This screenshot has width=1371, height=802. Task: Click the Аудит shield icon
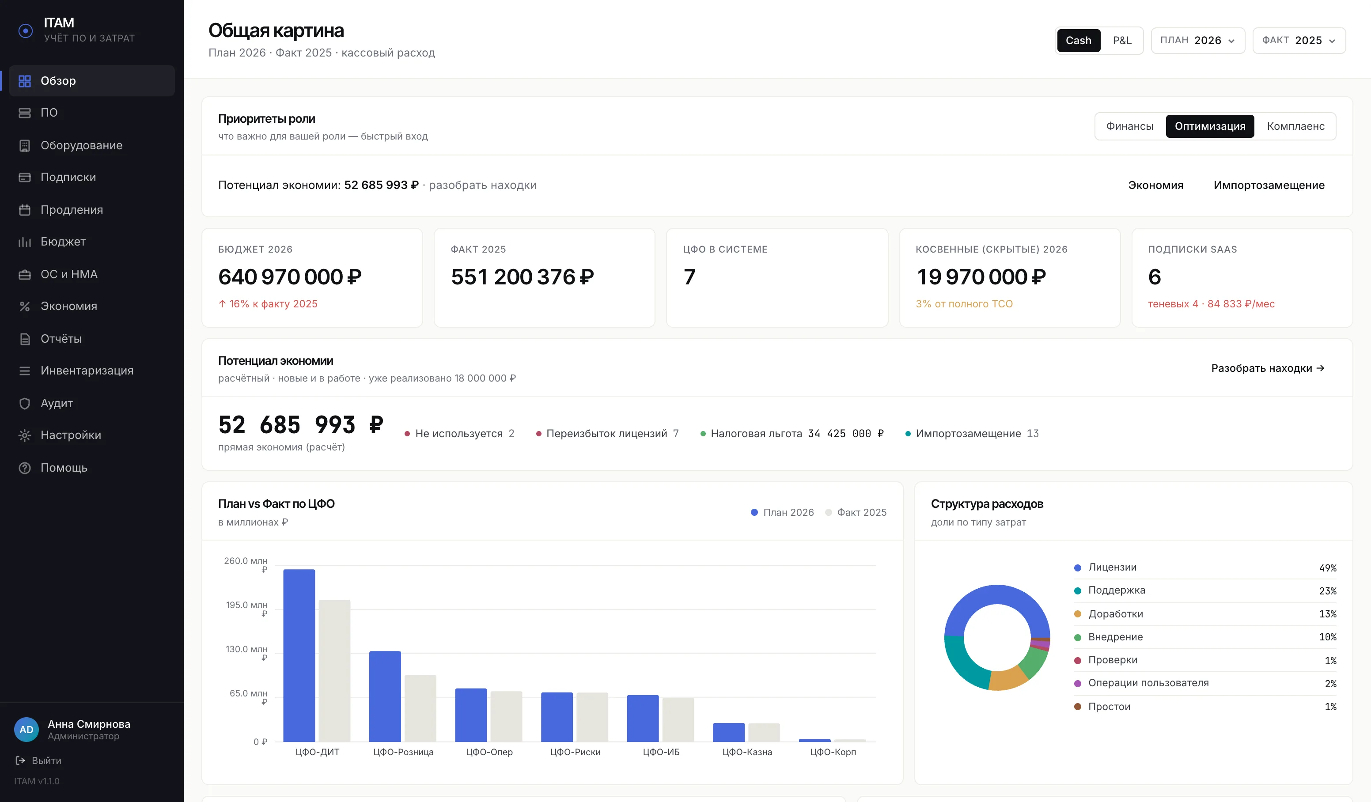24,403
